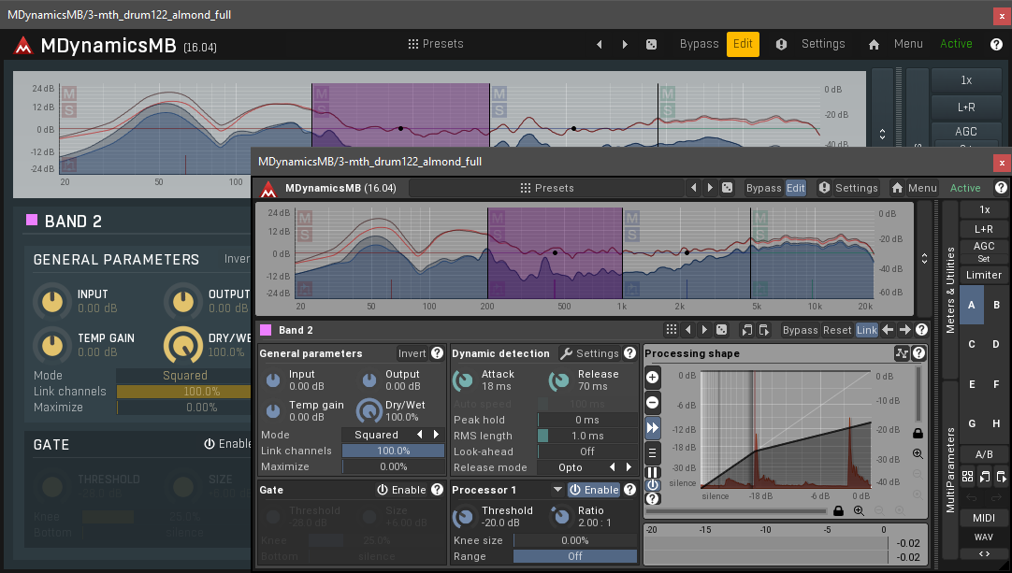Lock horizontal axis of Processing shape graph

click(x=838, y=510)
